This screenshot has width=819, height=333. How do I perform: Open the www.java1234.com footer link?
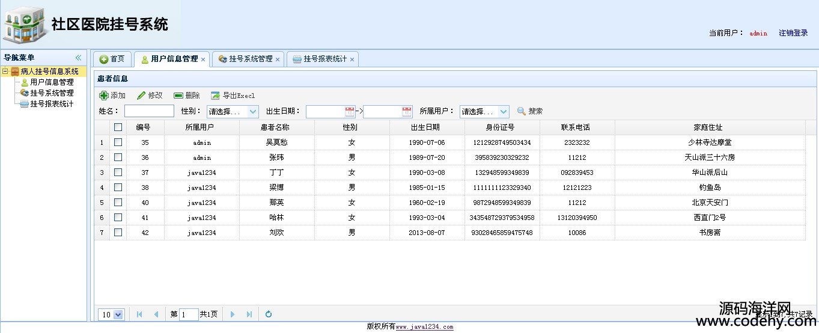pos(424,327)
